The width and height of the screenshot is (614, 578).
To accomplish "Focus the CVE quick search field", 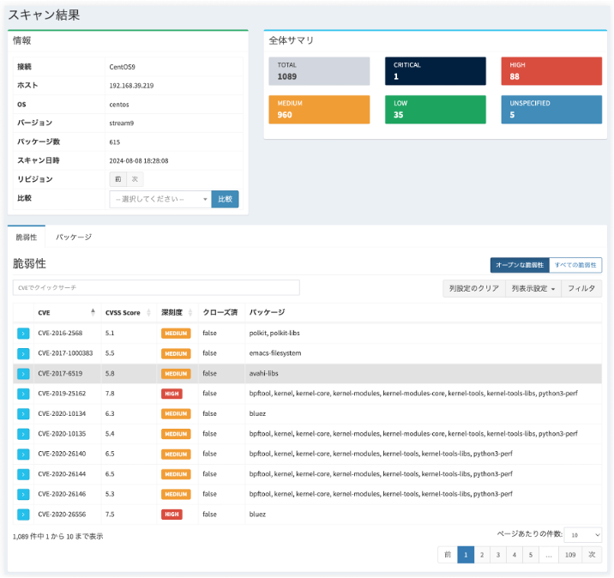I will coord(156,287).
